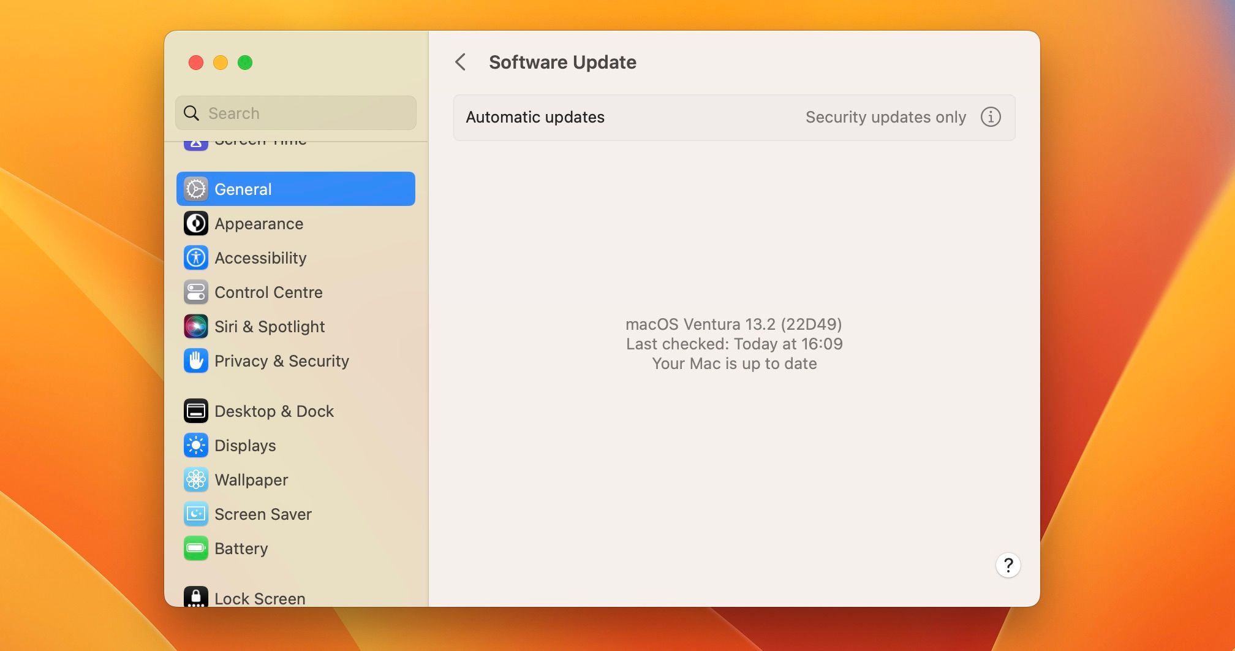Screen dimensions: 1235x651
Task: Click the Security updates only text
Action: [885, 117]
